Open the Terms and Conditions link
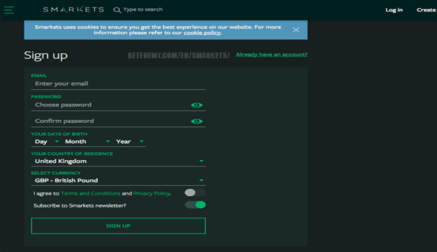The height and width of the screenshot is (252, 437). (91, 193)
